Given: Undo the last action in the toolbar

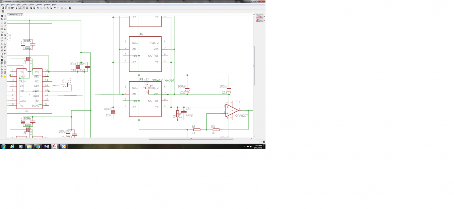Looking at the screenshot, I should tap(54, 8).
